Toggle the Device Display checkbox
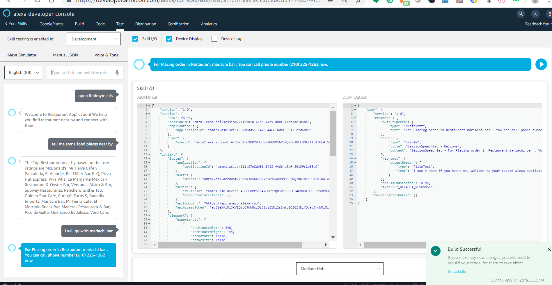 click(169, 39)
